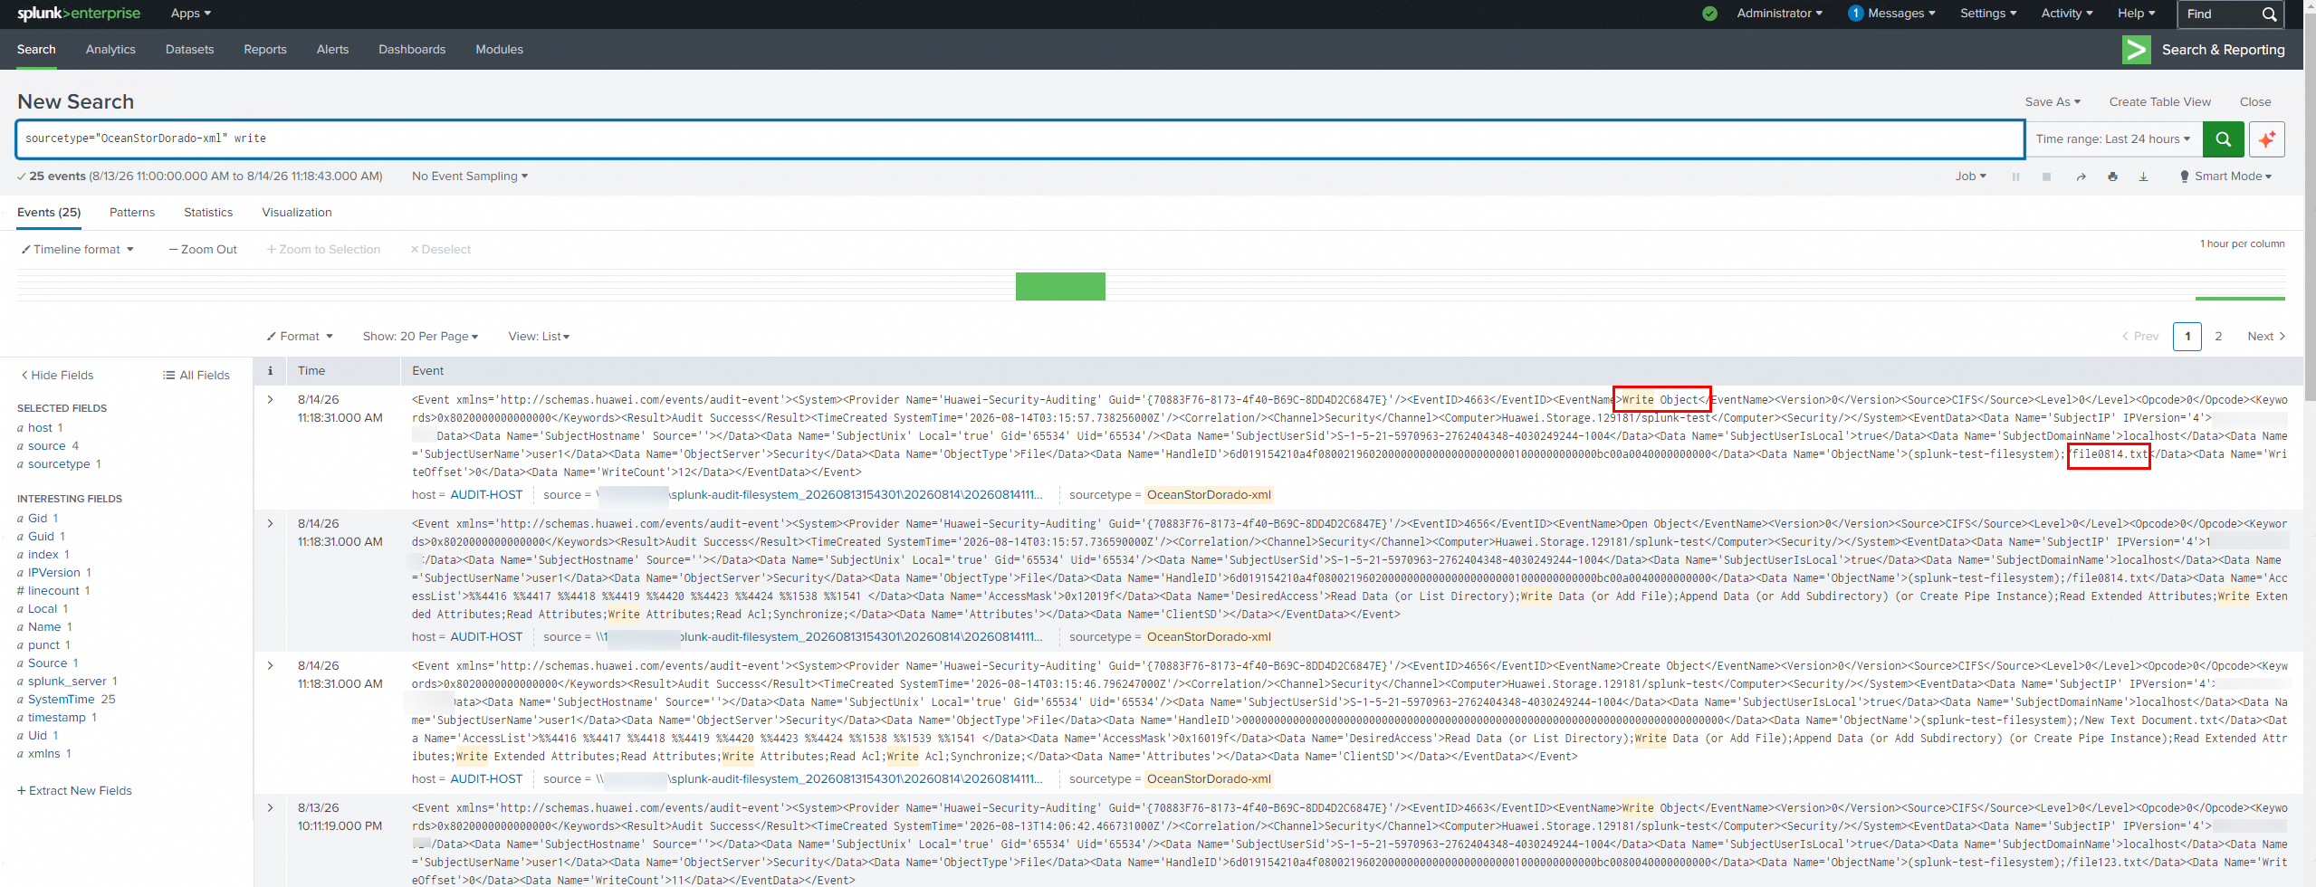Open the AI assistant sparkle button

[x=2266, y=139]
